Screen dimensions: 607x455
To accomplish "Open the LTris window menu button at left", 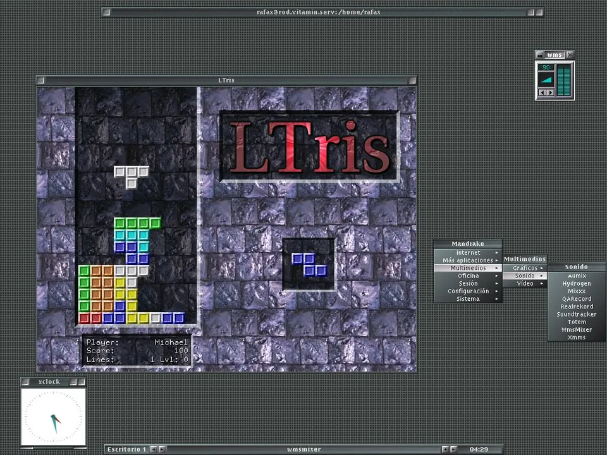I will coord(40,80).
